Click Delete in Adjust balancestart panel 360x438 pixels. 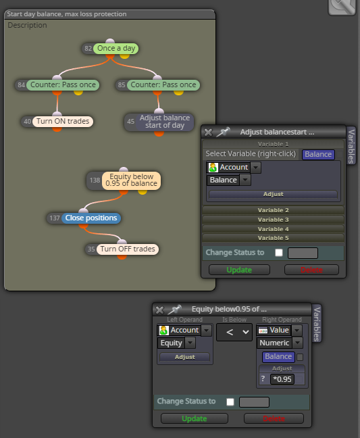(312, 270)
